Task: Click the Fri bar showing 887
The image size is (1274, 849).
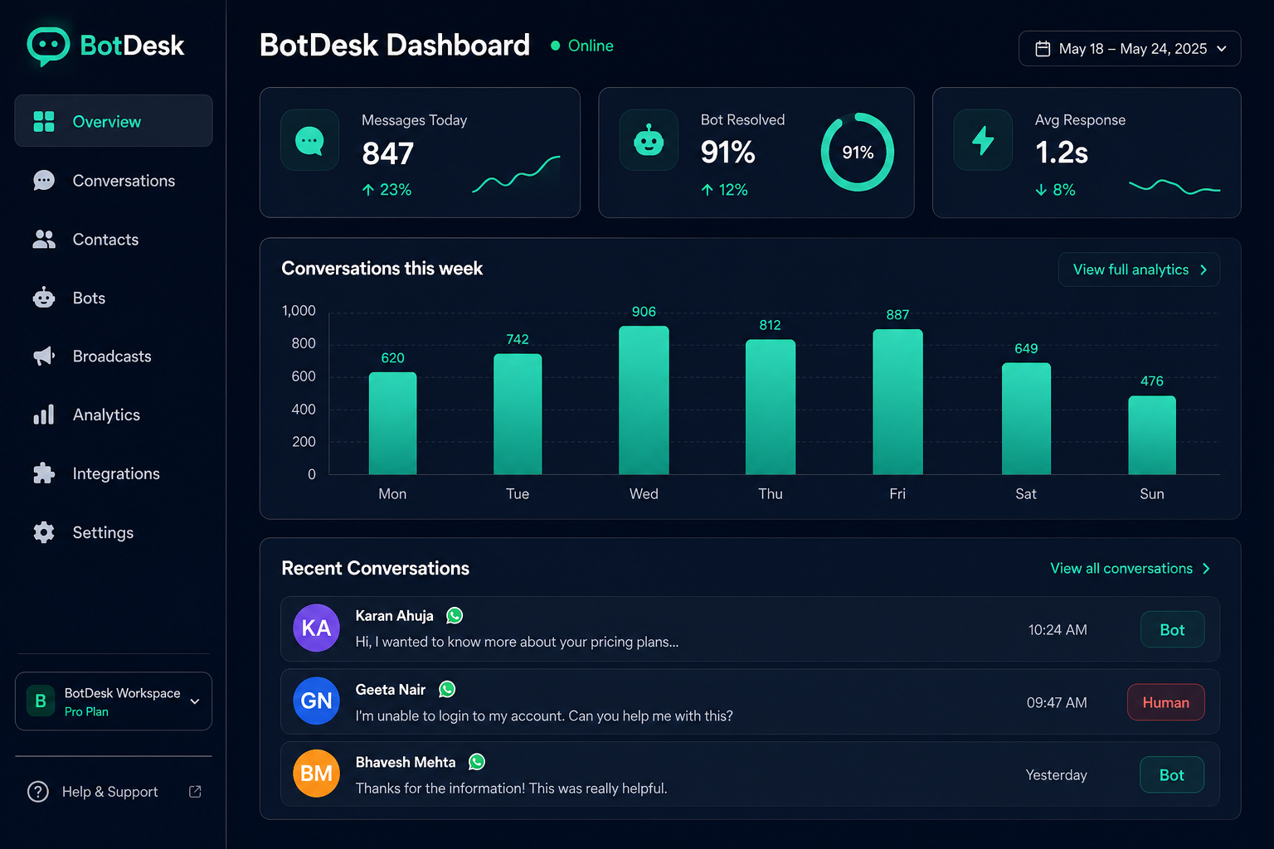Action: (x=897, y=402)
